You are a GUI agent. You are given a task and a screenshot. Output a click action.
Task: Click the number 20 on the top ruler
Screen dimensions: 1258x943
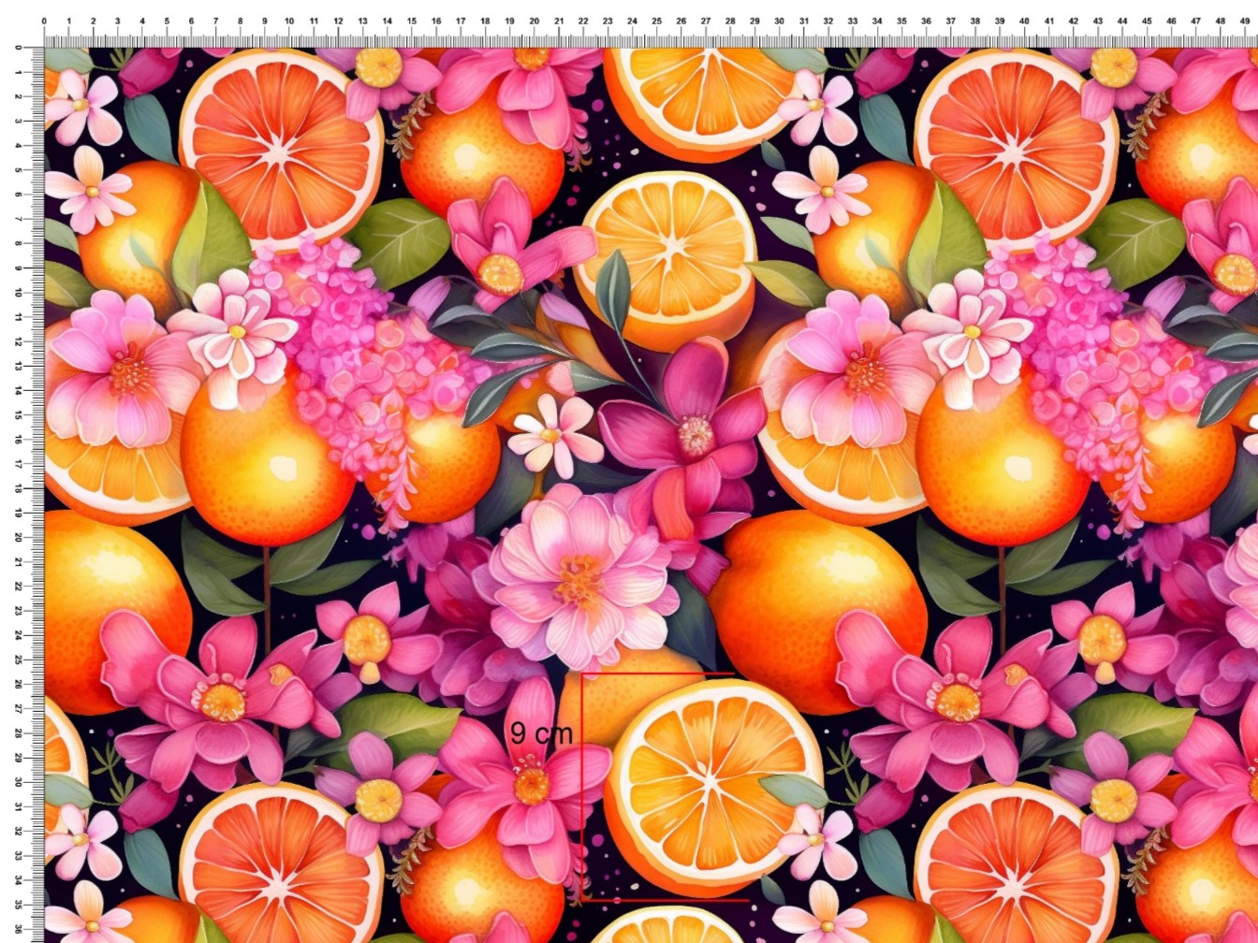click(534, 21)
